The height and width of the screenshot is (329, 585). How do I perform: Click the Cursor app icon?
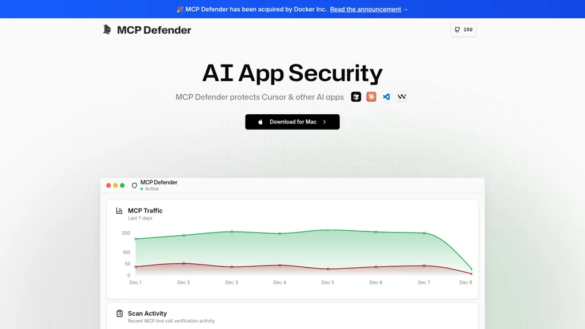pyautogui.click(x=356, y=97)
